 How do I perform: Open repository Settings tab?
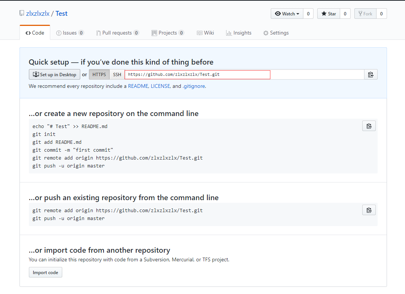point(276,33)
